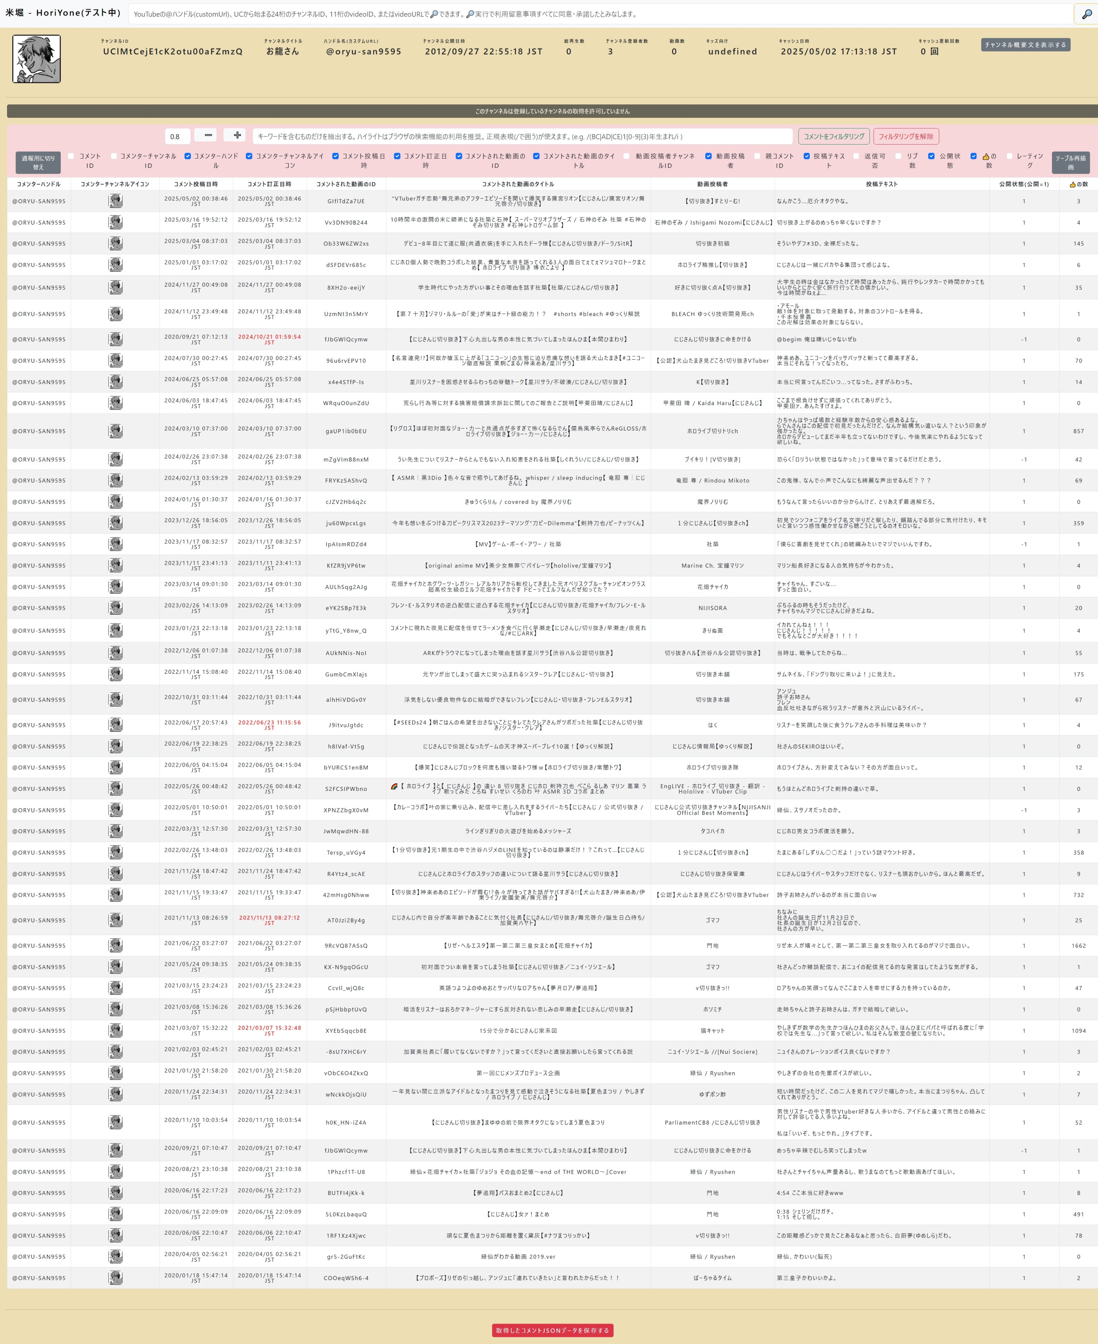Show the channel overview with チャンネル概要文を表示する

click(x=1025, y=45)
